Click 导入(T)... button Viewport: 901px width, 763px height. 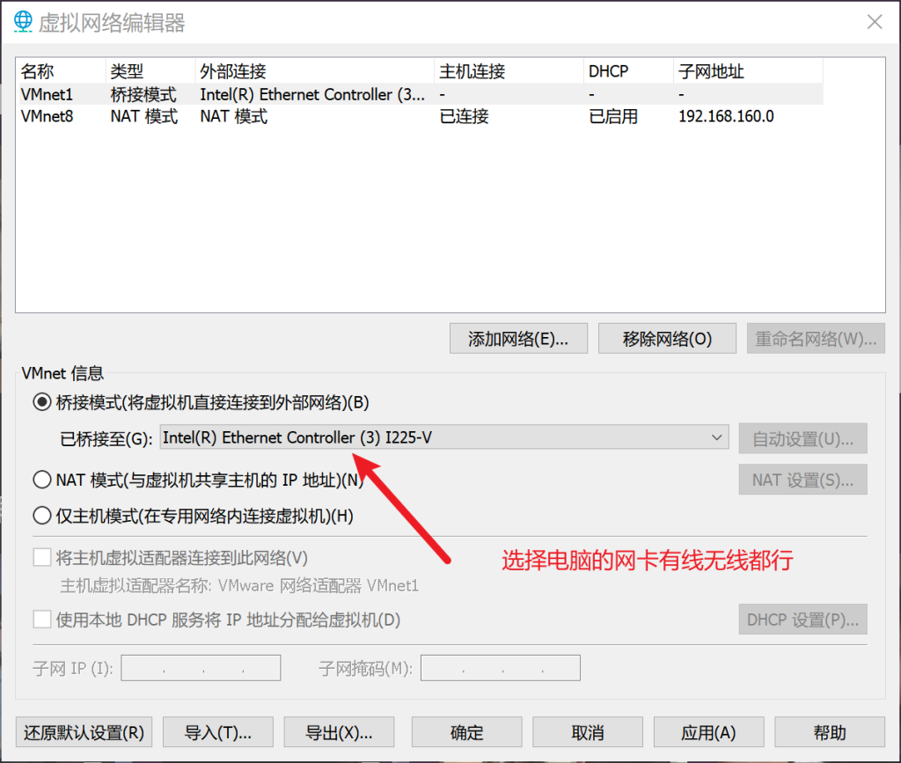pos(218,732)
